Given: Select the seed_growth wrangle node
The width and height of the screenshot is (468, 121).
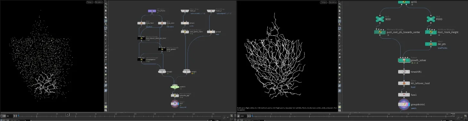Looking at the screenshot, I should pyautogui.click(x=162, y=49).
